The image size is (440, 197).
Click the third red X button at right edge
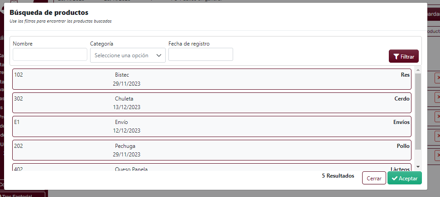coord(437,116)
